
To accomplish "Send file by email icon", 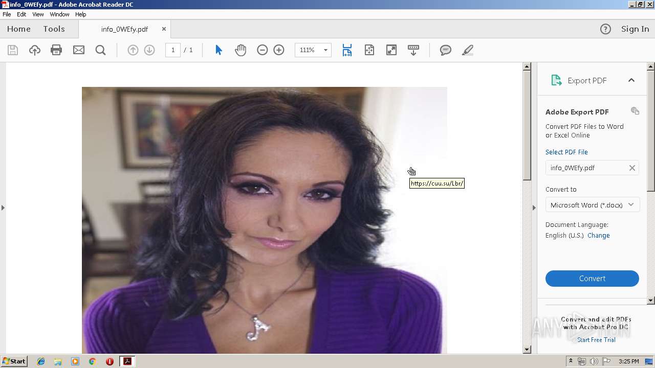I will coord(79,50).
